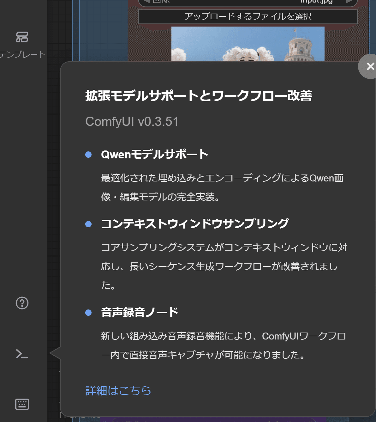Click アップロードするファイルを選択 button
This screenshot has height=422, width=376.
tap(248, 16)
